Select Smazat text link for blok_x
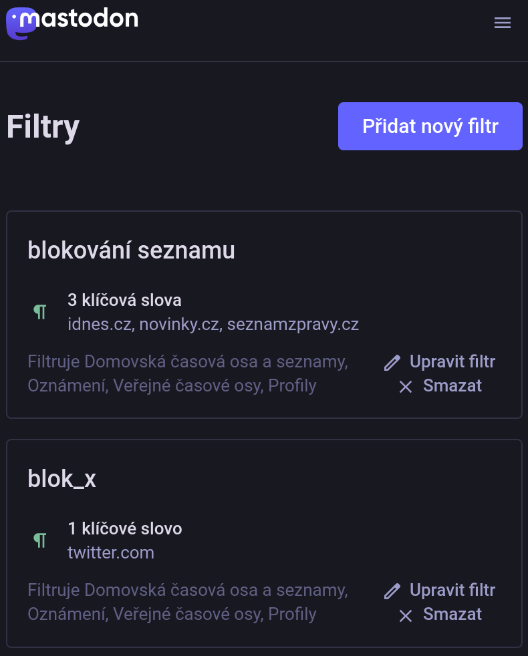Image resolution: width=528 pixels, height=656 pixels. (452, 615)
